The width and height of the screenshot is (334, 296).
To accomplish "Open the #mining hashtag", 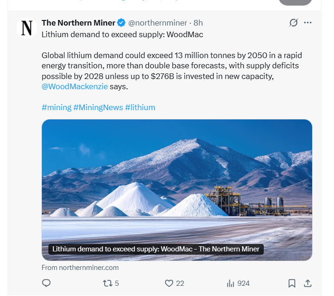I will point(56,107).
